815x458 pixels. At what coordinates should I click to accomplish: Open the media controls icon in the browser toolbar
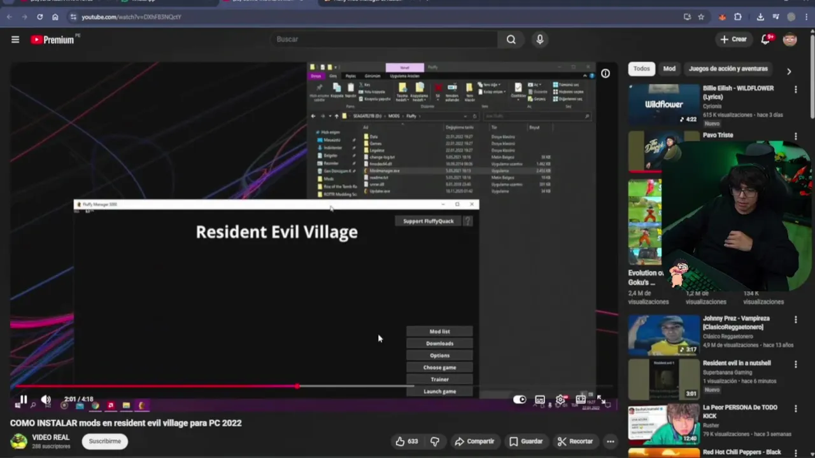coord(776,17)
